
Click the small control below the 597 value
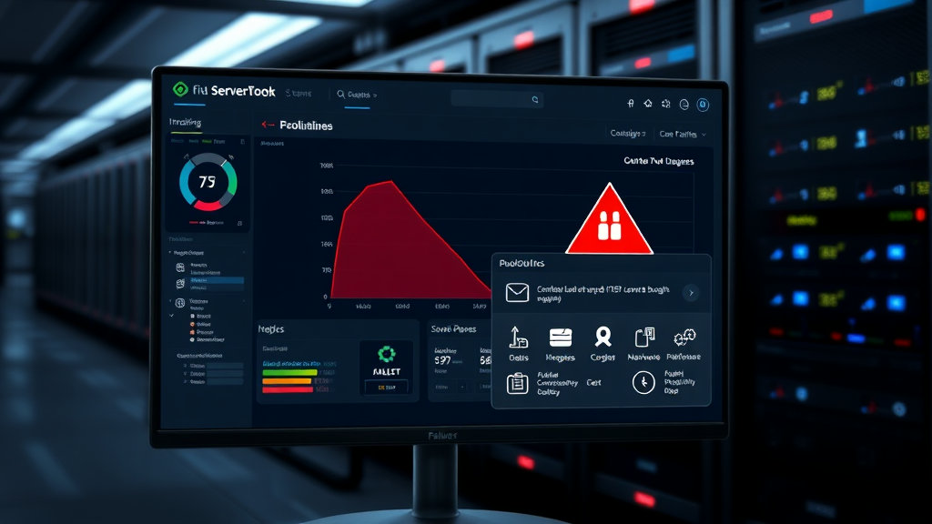click(x=450, y=387)
